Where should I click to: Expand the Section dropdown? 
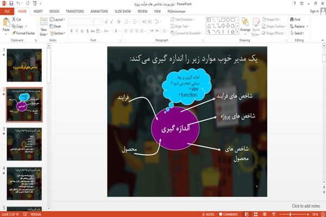tap(58, 33)
